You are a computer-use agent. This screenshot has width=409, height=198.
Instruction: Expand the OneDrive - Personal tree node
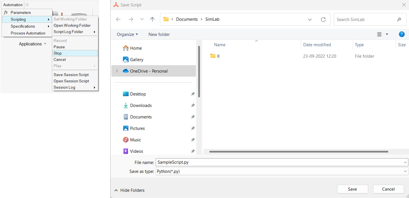click(x=117, y=71)
